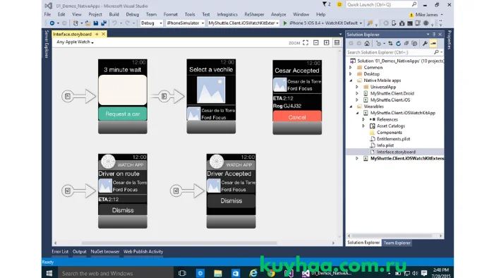Open the device target dropdown arrow next to WatchKit Default
The height and width of the screenshot is (278, 494).
[x=361, y=23]
